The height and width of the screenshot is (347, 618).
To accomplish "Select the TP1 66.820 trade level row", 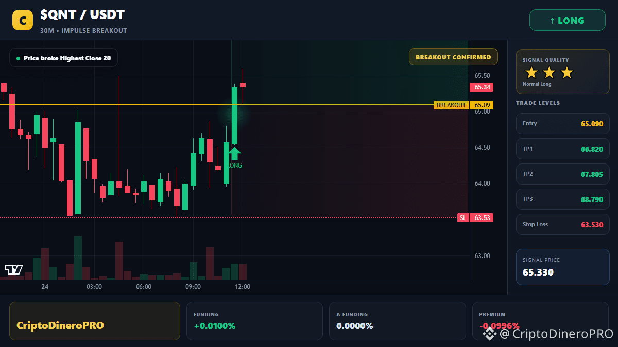I will coord(562,149).
